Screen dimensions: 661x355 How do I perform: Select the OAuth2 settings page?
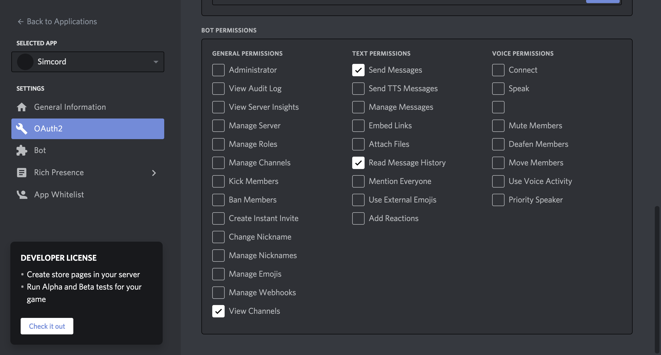click(88, 129)
